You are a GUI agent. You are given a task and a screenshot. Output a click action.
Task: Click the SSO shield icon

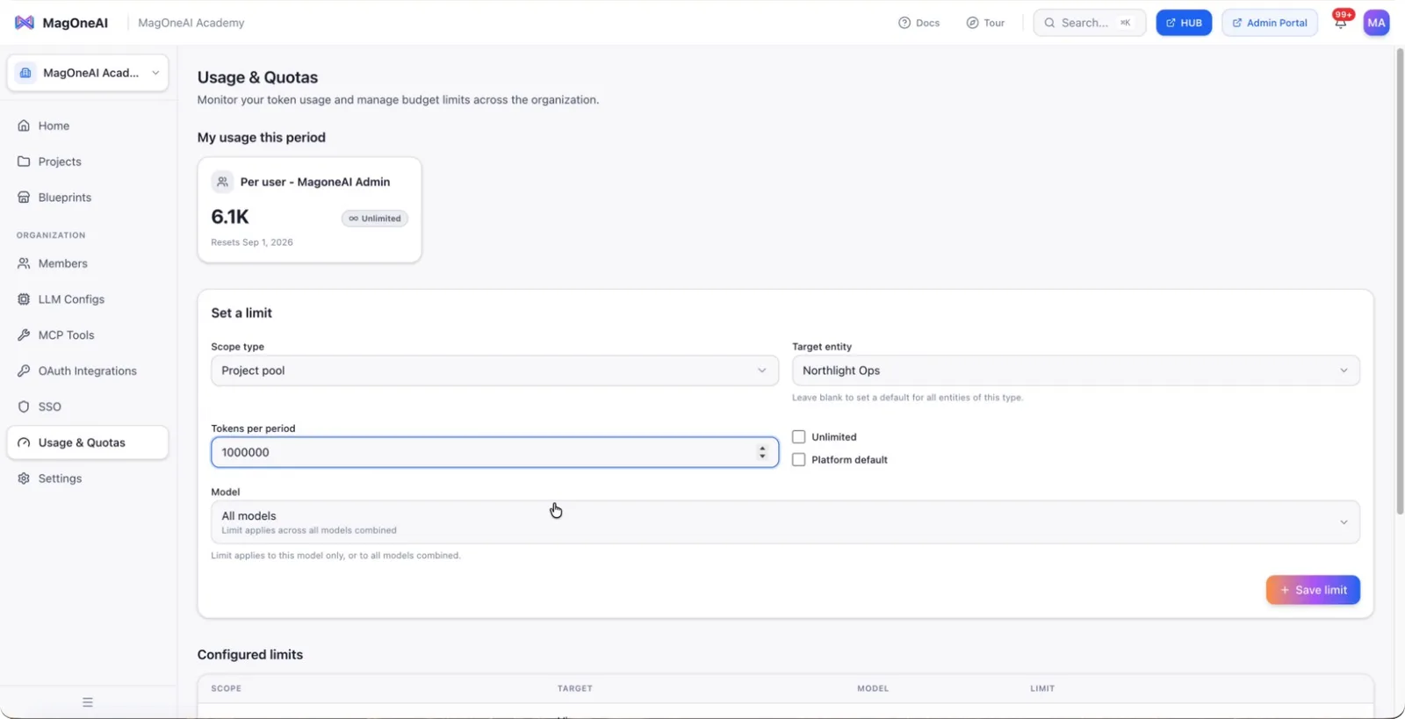pyautogui.click(x=24, y=407)
